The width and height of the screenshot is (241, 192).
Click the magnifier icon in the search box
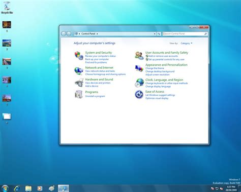pos(205,34)
